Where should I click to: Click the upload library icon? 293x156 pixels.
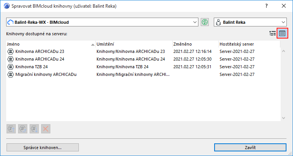[12, 129]
